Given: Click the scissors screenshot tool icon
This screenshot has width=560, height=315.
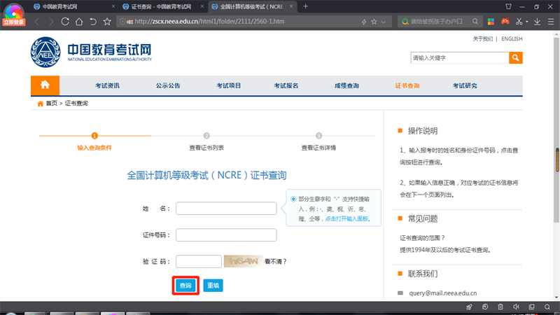Looking at the screenshot, I should coord(519,22).
